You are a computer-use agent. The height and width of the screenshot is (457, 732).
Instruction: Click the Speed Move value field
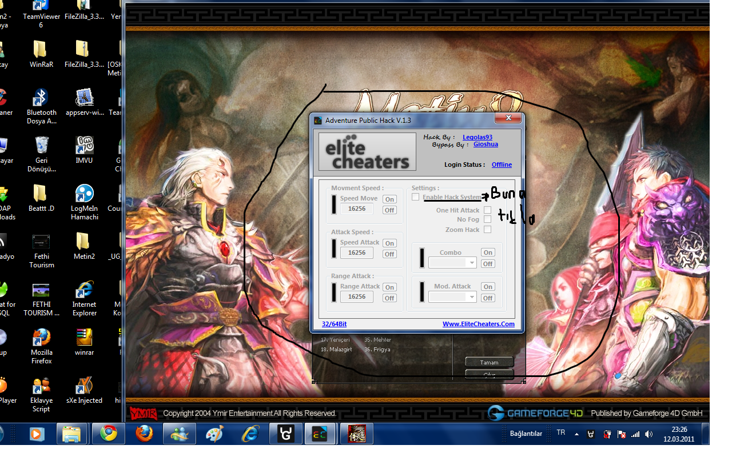357,209
